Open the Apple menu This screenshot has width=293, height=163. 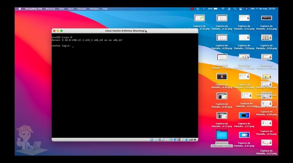(20, 9)
